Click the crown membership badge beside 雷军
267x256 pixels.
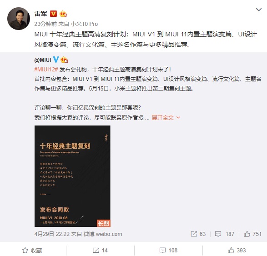[63, 14]
